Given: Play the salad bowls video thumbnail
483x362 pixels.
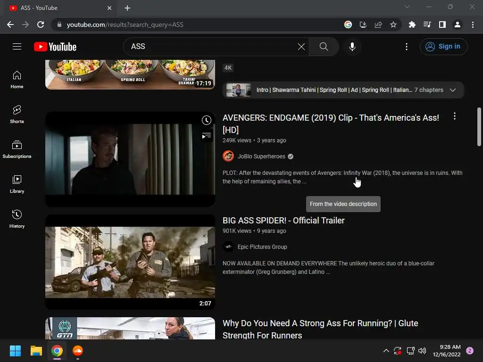Looking at the screenshot, I should [x=130, y=74].
